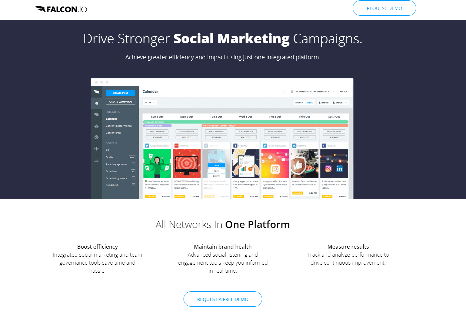Screen dimensions: 466x314
Task: Click the Email Campaign orange bar
Action: click(x=275, y=126)
